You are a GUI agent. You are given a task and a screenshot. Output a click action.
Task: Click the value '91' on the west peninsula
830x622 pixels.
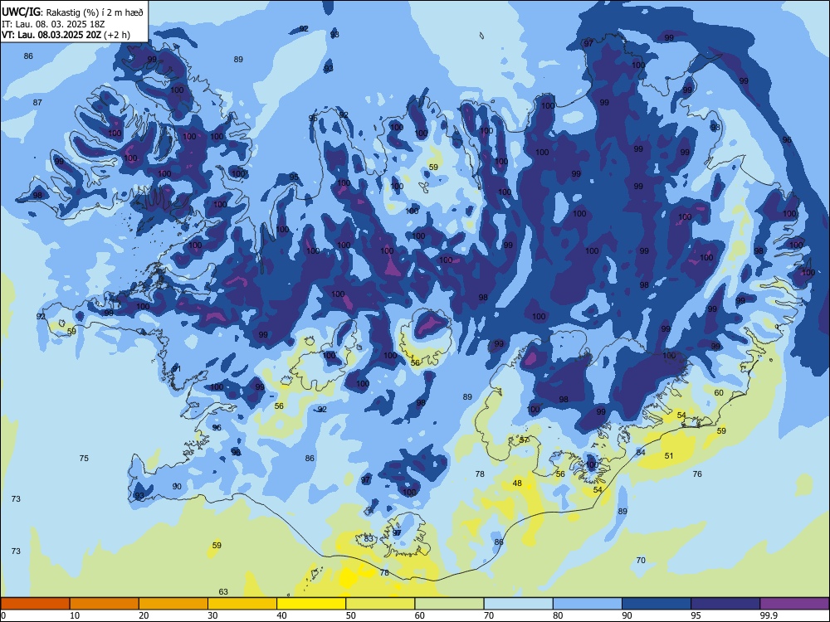(x=177, y=369)
